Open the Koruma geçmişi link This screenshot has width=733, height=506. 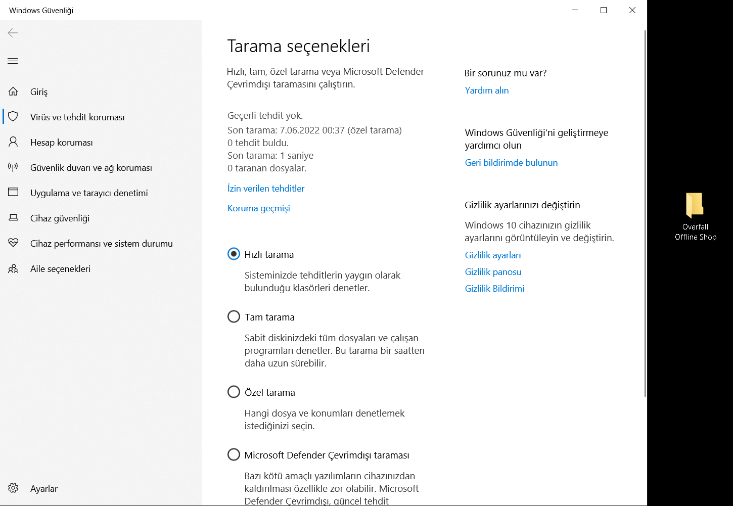258,208
